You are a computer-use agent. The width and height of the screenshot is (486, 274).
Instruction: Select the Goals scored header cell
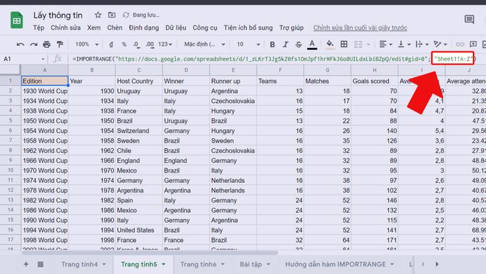coord(374,81)
